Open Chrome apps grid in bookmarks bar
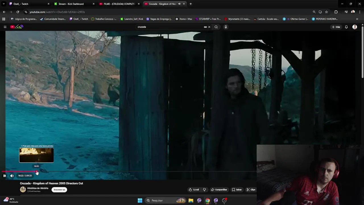 point(4,19)
